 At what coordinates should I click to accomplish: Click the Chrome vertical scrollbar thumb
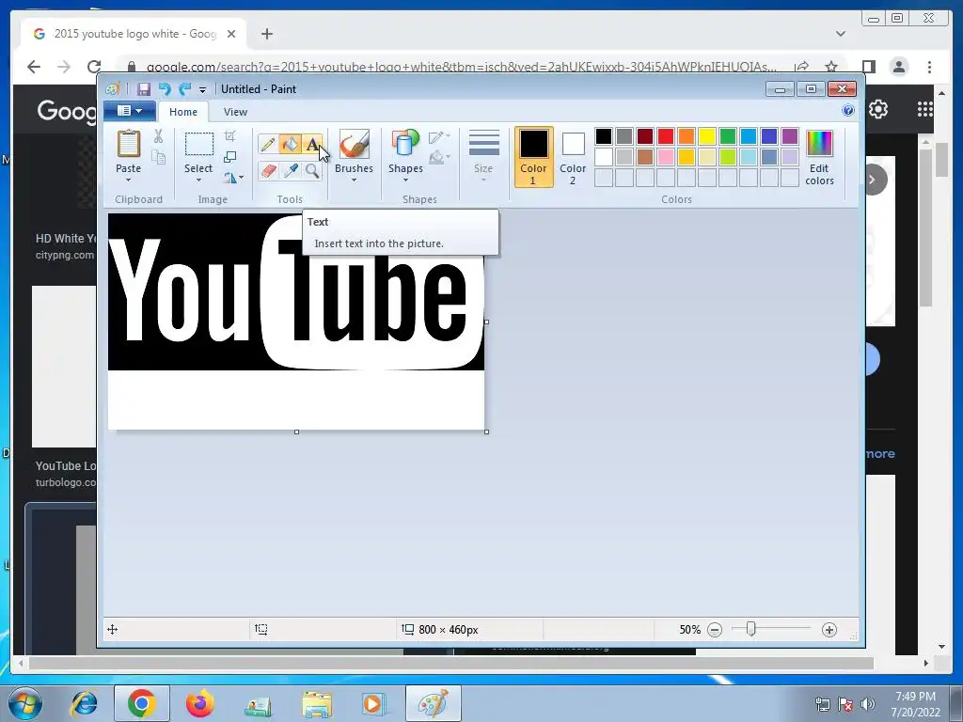coord(942,162)
